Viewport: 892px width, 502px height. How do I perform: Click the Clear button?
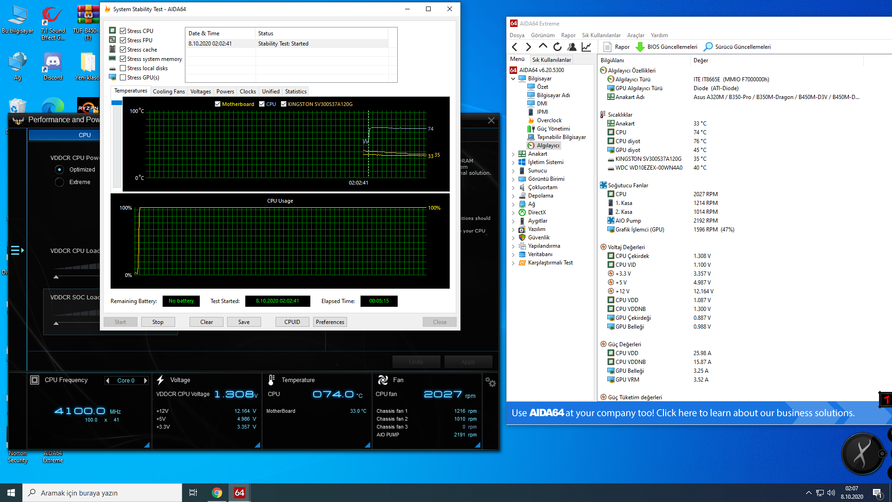(x=206, y=322)
